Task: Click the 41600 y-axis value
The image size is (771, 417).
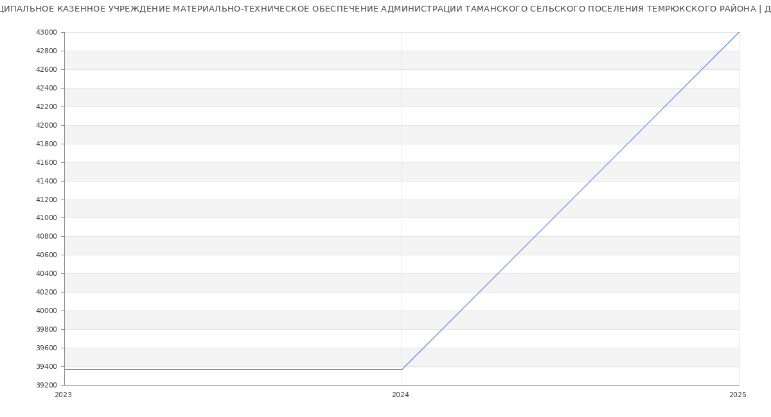Action: (x=46, y=163)
